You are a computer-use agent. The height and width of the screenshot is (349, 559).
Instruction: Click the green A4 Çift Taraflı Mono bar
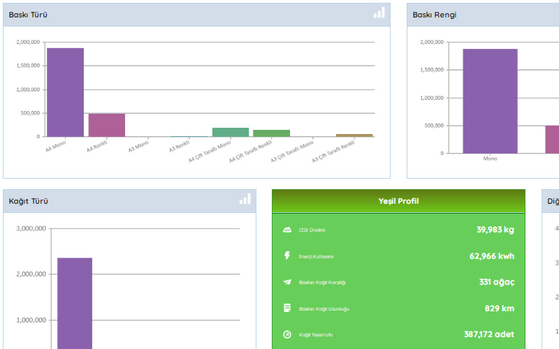click(231, 132)
